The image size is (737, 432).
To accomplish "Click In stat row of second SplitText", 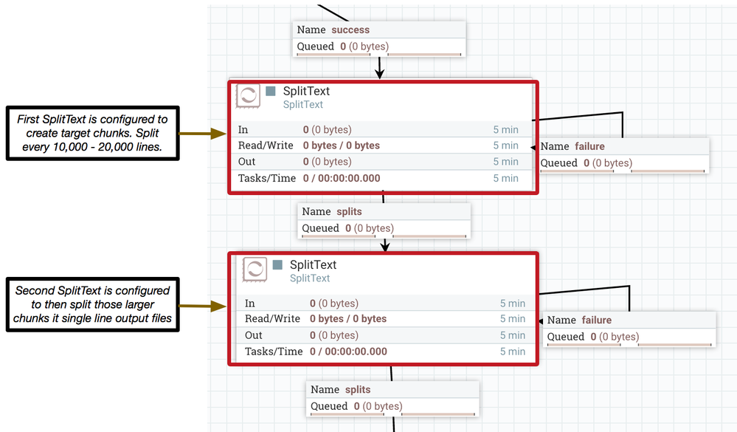I will (385, 303).
